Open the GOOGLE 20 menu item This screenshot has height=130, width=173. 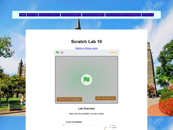point(148,15)
